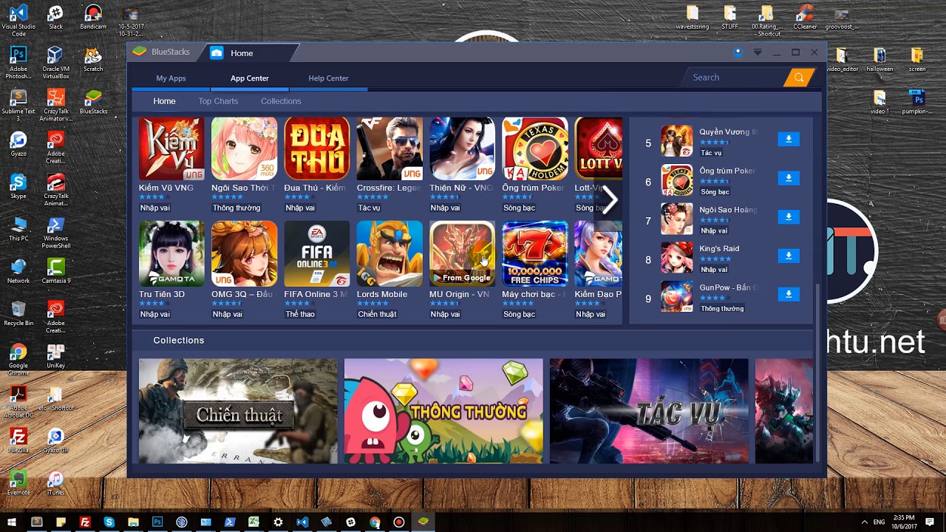Click into the Search input field
This screenshot has height=532, width=946.
[735, 78]
